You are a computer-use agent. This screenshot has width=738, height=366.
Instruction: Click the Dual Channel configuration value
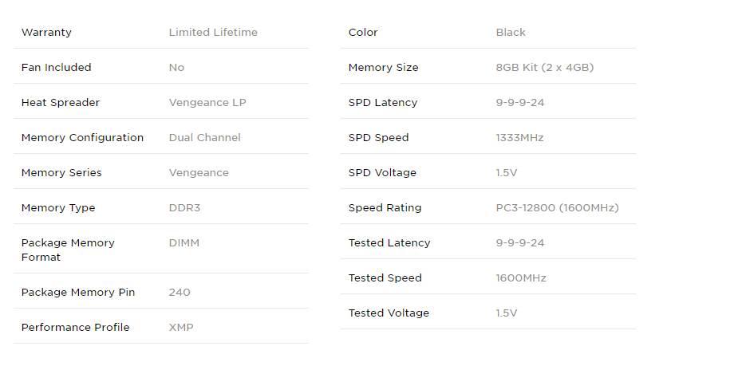point(205,137)
